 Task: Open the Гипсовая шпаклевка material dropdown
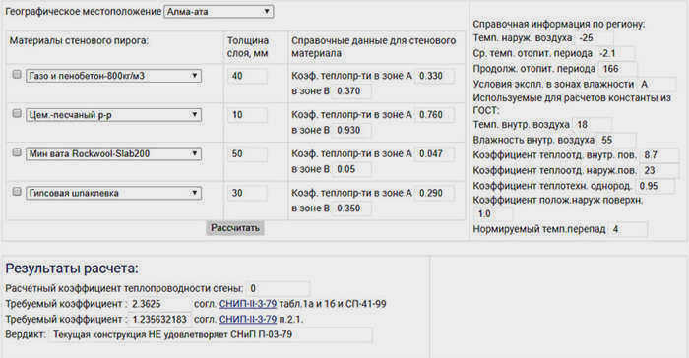[x=114, y=193]
